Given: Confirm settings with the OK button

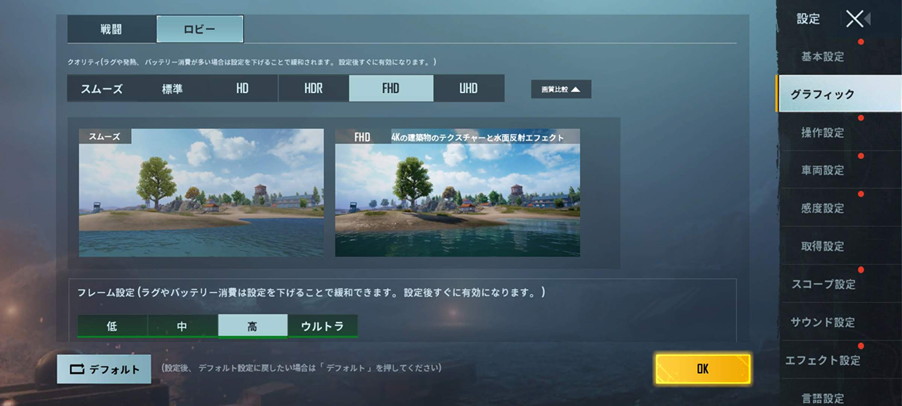Looking at the screenshot, I should point(702,369).
